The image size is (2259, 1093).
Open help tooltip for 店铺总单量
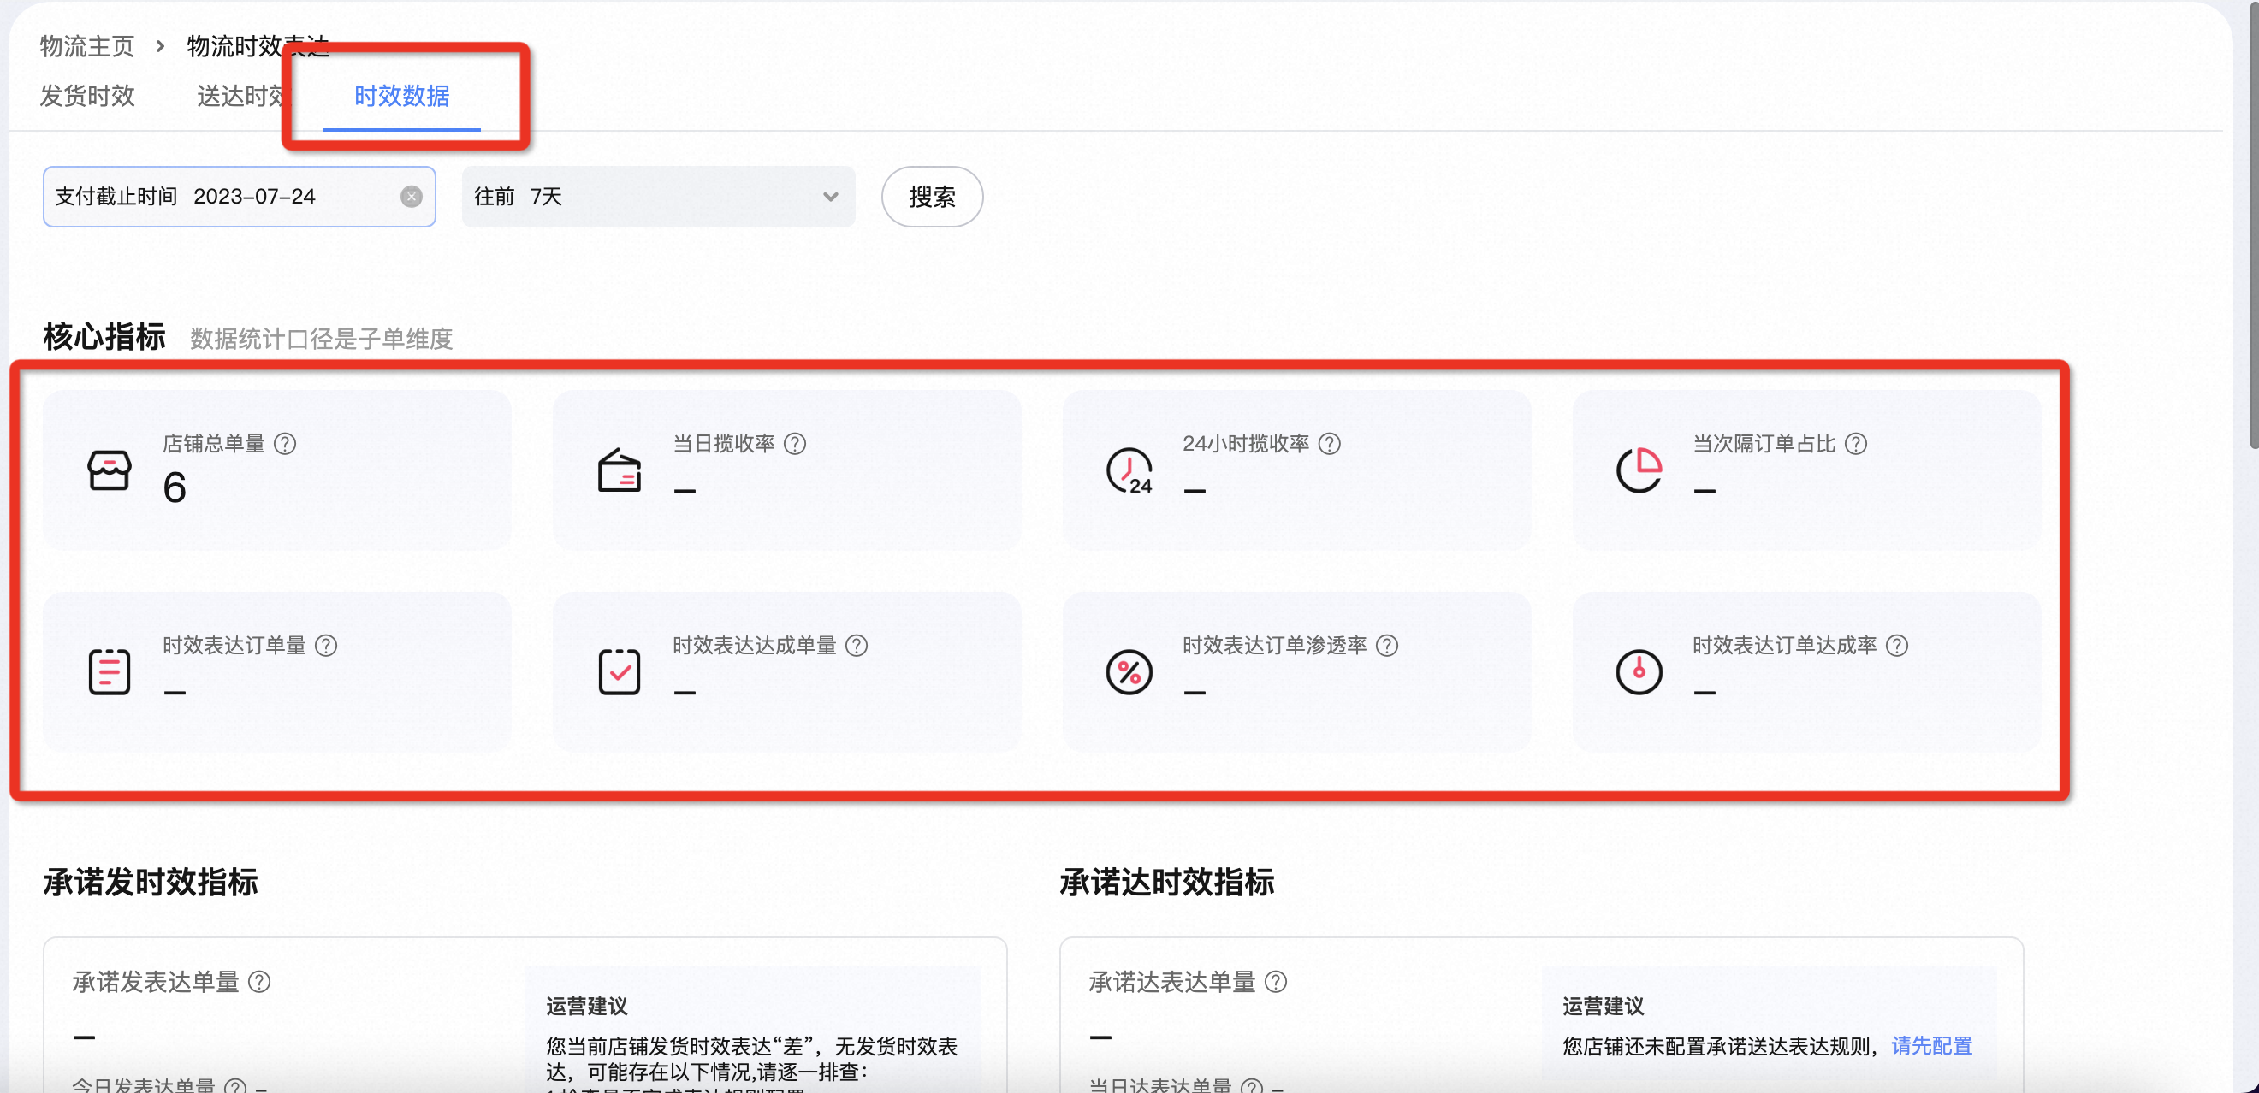click(285, 444)
